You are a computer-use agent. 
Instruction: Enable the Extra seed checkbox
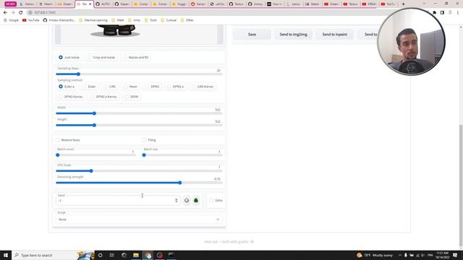click(211, 201)
